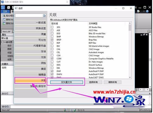
Task: Enable the CUT extension checkbox
Action: point(52,62)
